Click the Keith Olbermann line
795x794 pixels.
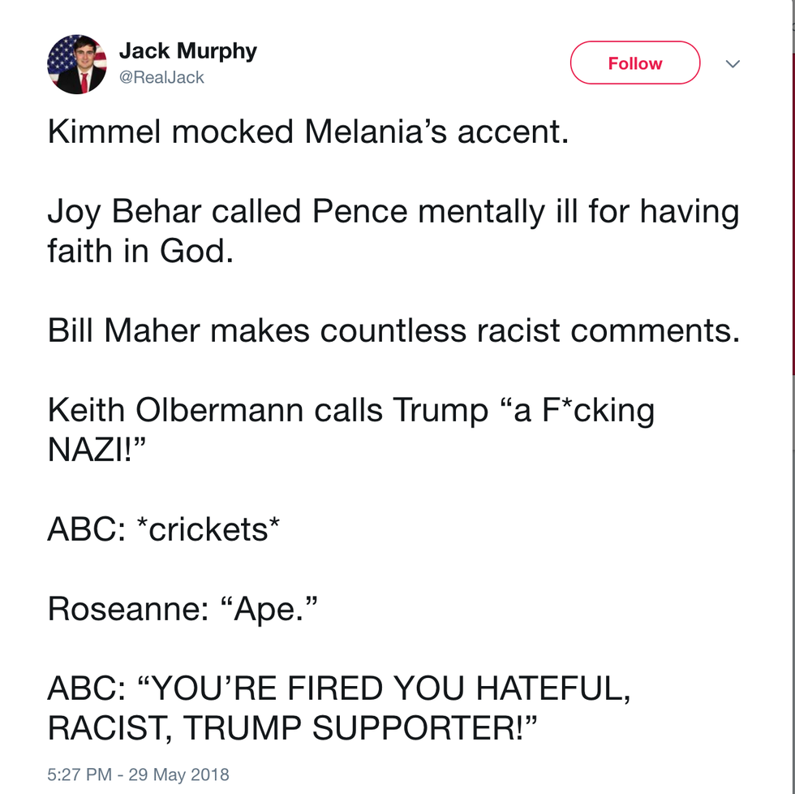point(350,411)
